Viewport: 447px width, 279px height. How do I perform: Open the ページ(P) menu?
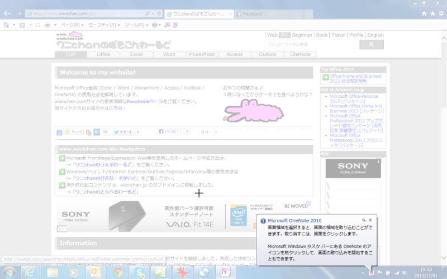(72, 25)
